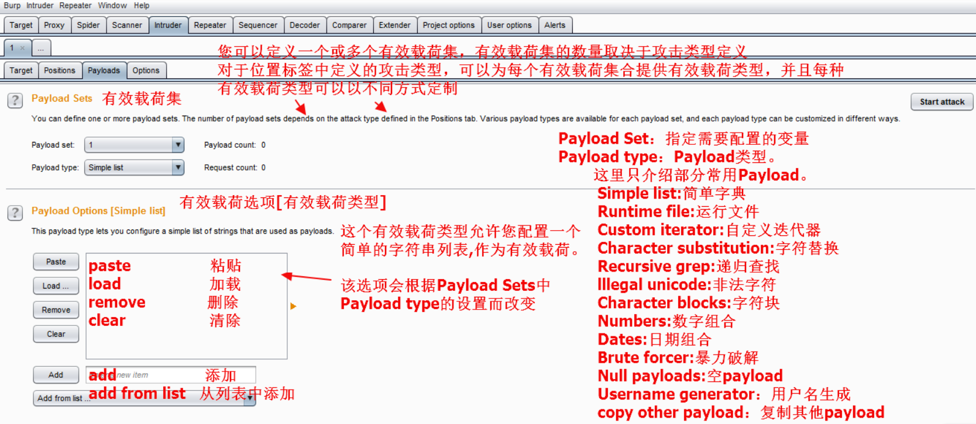The width and height of the screenshot is (976, 424).
Task: Click the Add button
Action: [56, 375]
